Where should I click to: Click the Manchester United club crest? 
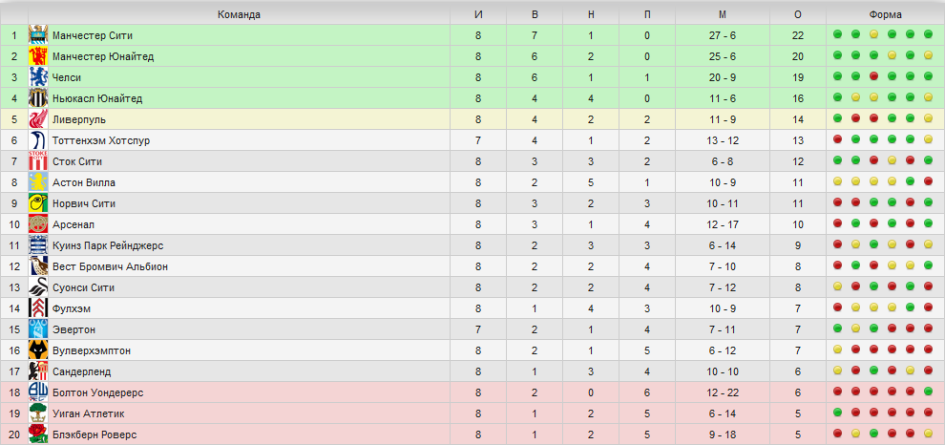pos(38,56)
